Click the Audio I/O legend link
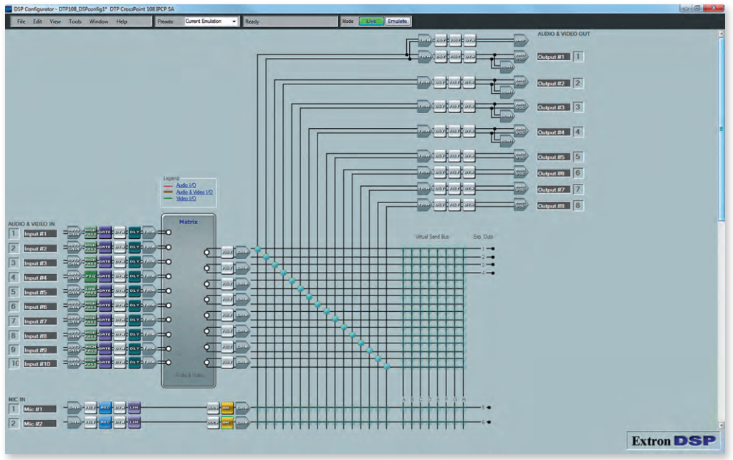Screen dimensions: 733x460 (186, 185)
